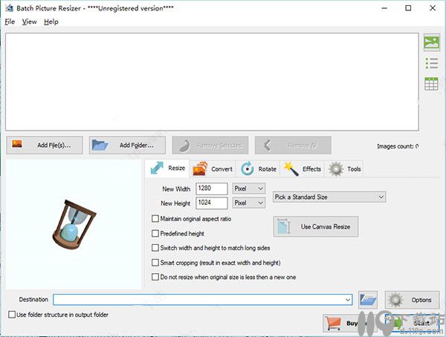Check Switch width and height to match long sides
The height and width of the screenshot is (337, 446).
pyautogui.click(x=155, y=248)
